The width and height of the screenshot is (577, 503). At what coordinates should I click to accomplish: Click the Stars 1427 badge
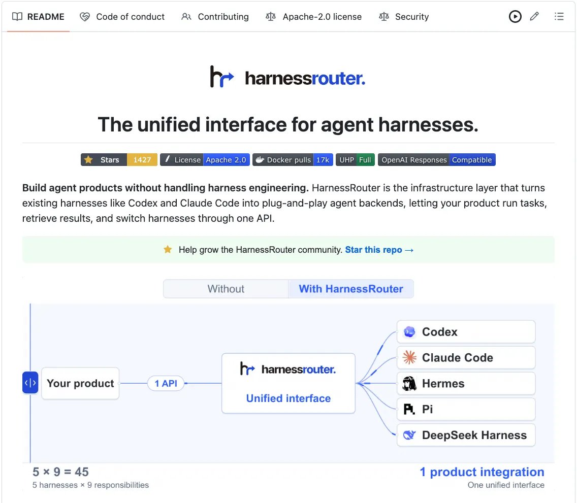point(119,160)
